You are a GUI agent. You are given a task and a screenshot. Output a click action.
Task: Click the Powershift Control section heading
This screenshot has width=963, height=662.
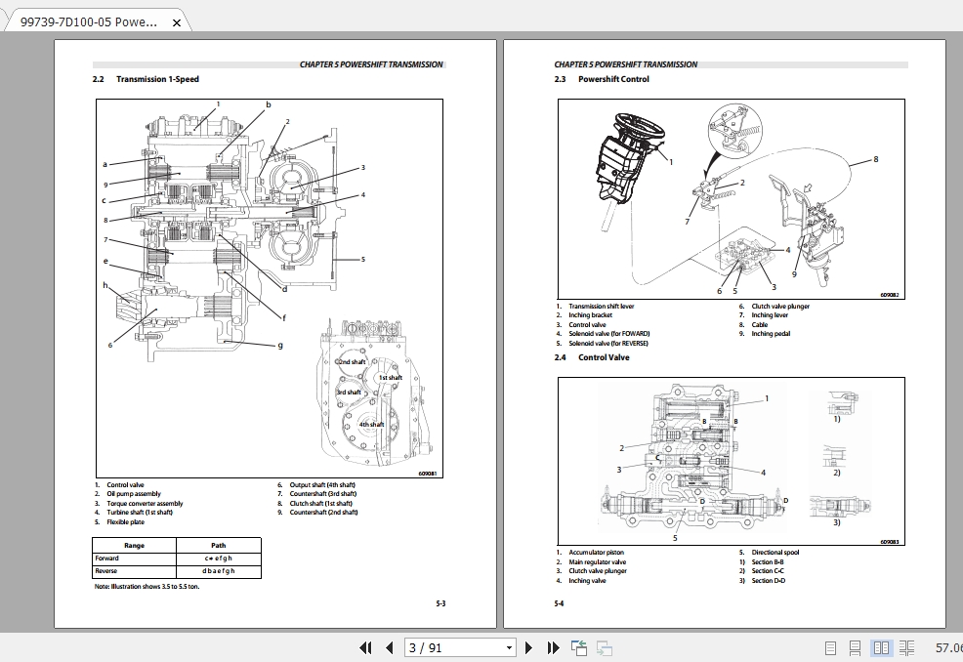(613, 79)
